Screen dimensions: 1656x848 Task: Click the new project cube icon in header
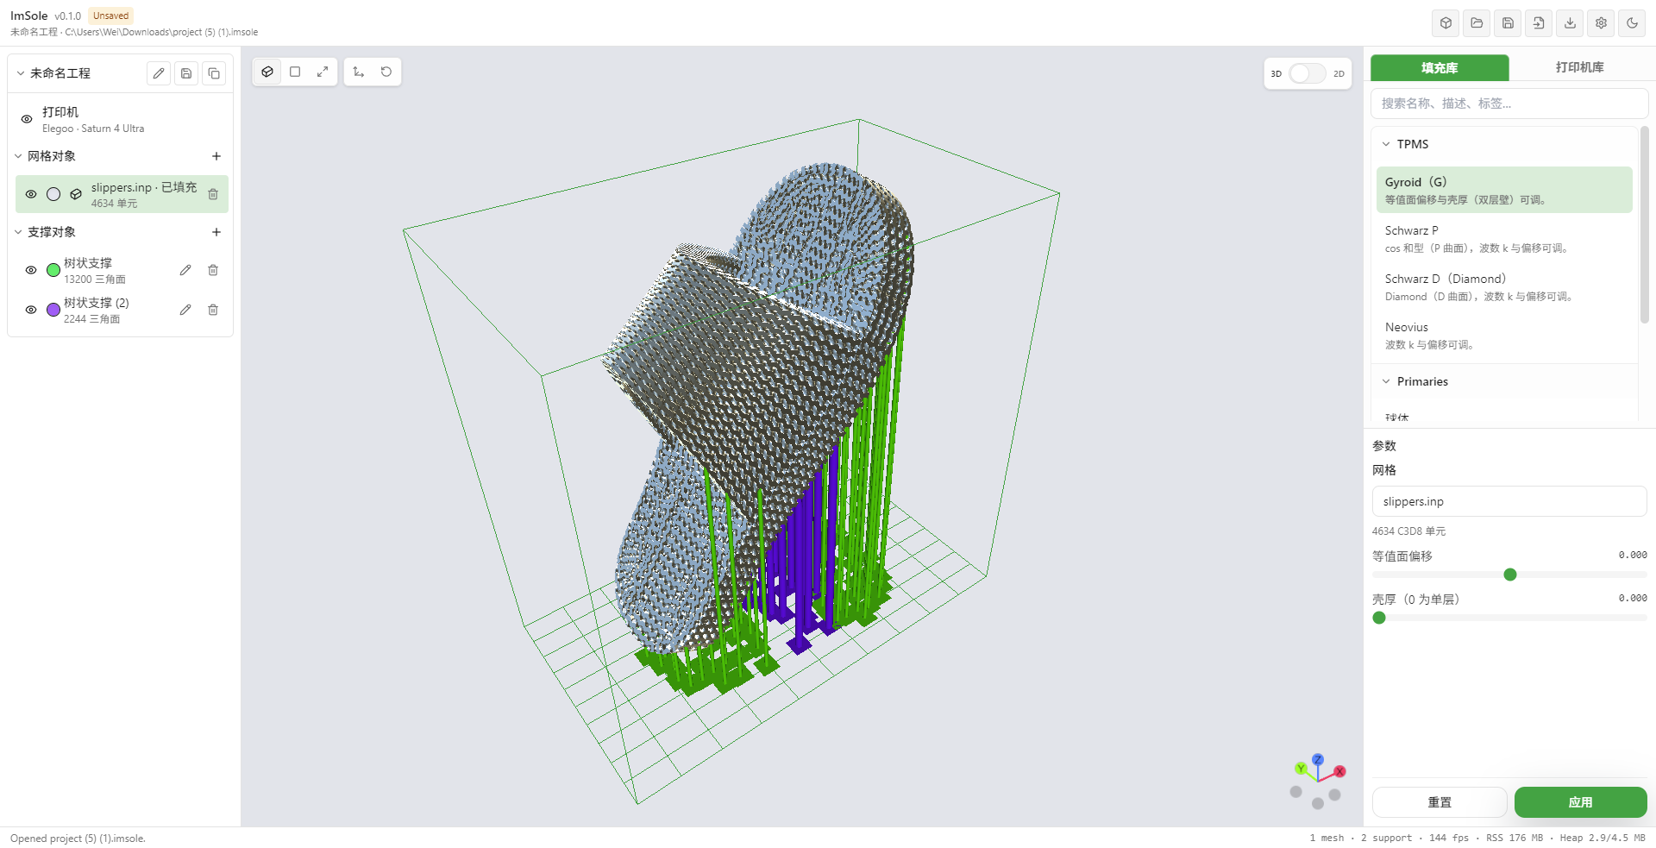(x=1446, y=23)
